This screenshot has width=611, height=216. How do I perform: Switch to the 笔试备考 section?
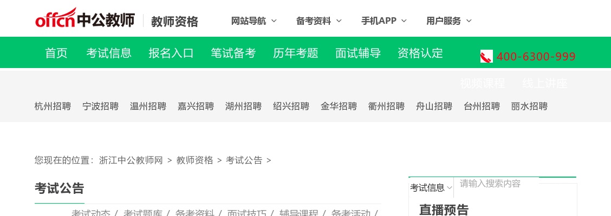(233, 53)
